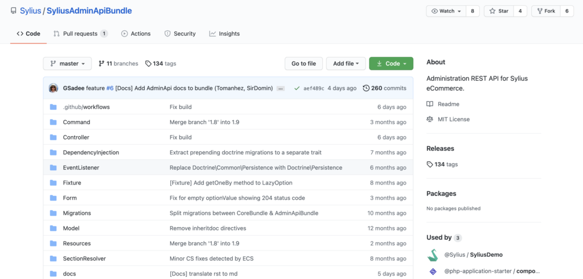Open the Watch notifications dropdown
The width and height of the screenshot is (583, 279).
446,11
